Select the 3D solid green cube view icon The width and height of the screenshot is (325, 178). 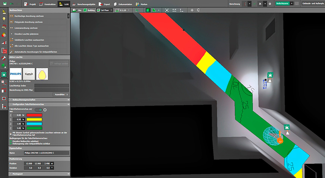point(148,10)
